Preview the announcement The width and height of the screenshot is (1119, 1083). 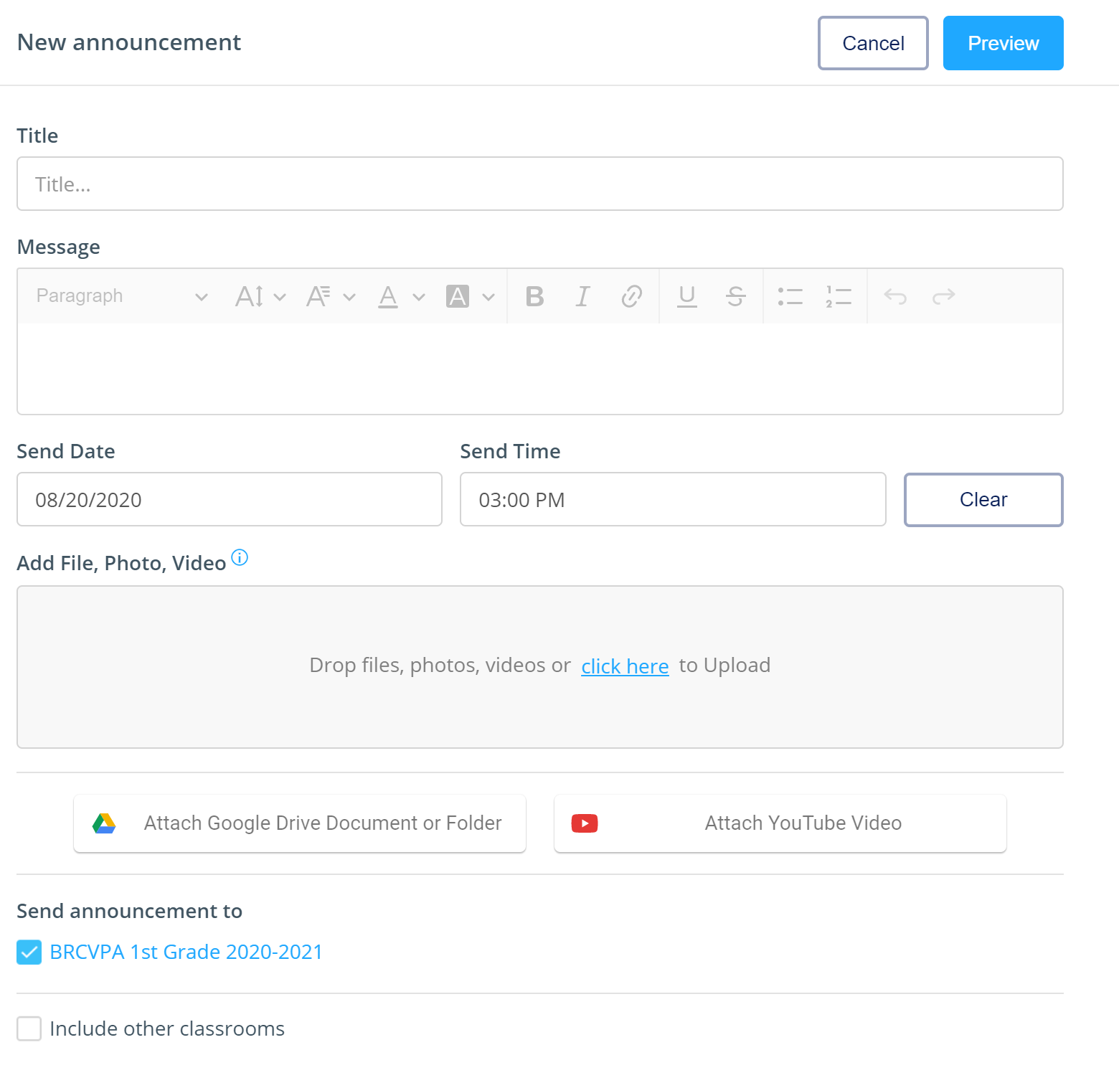(1003, 43)
